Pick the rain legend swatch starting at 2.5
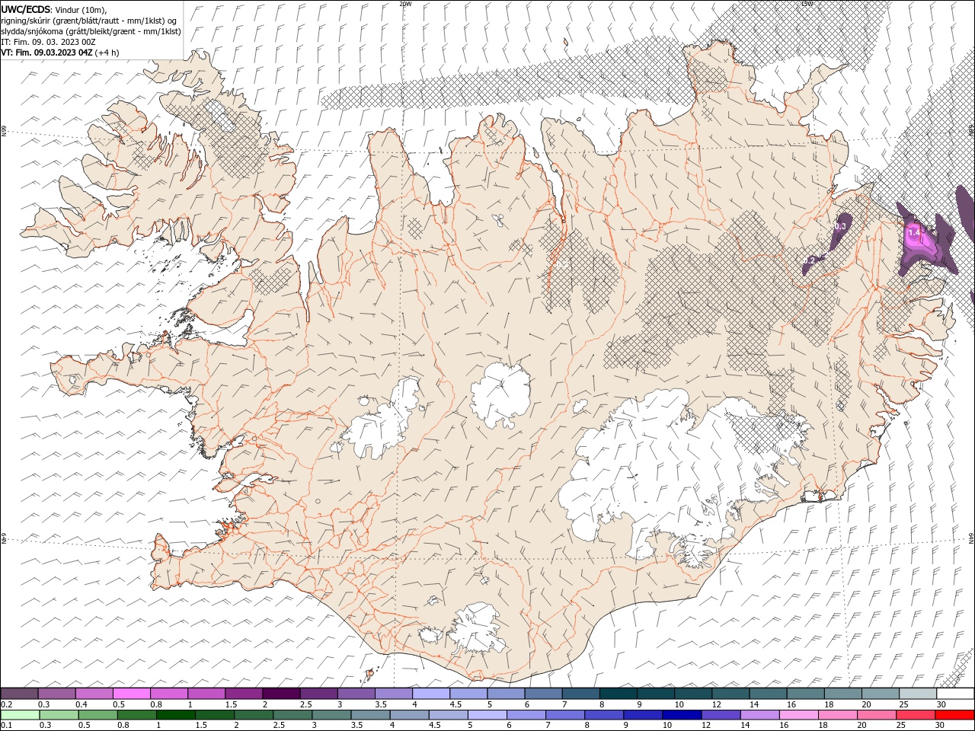This screenshot has height=731, width=975. click(292, 714)
